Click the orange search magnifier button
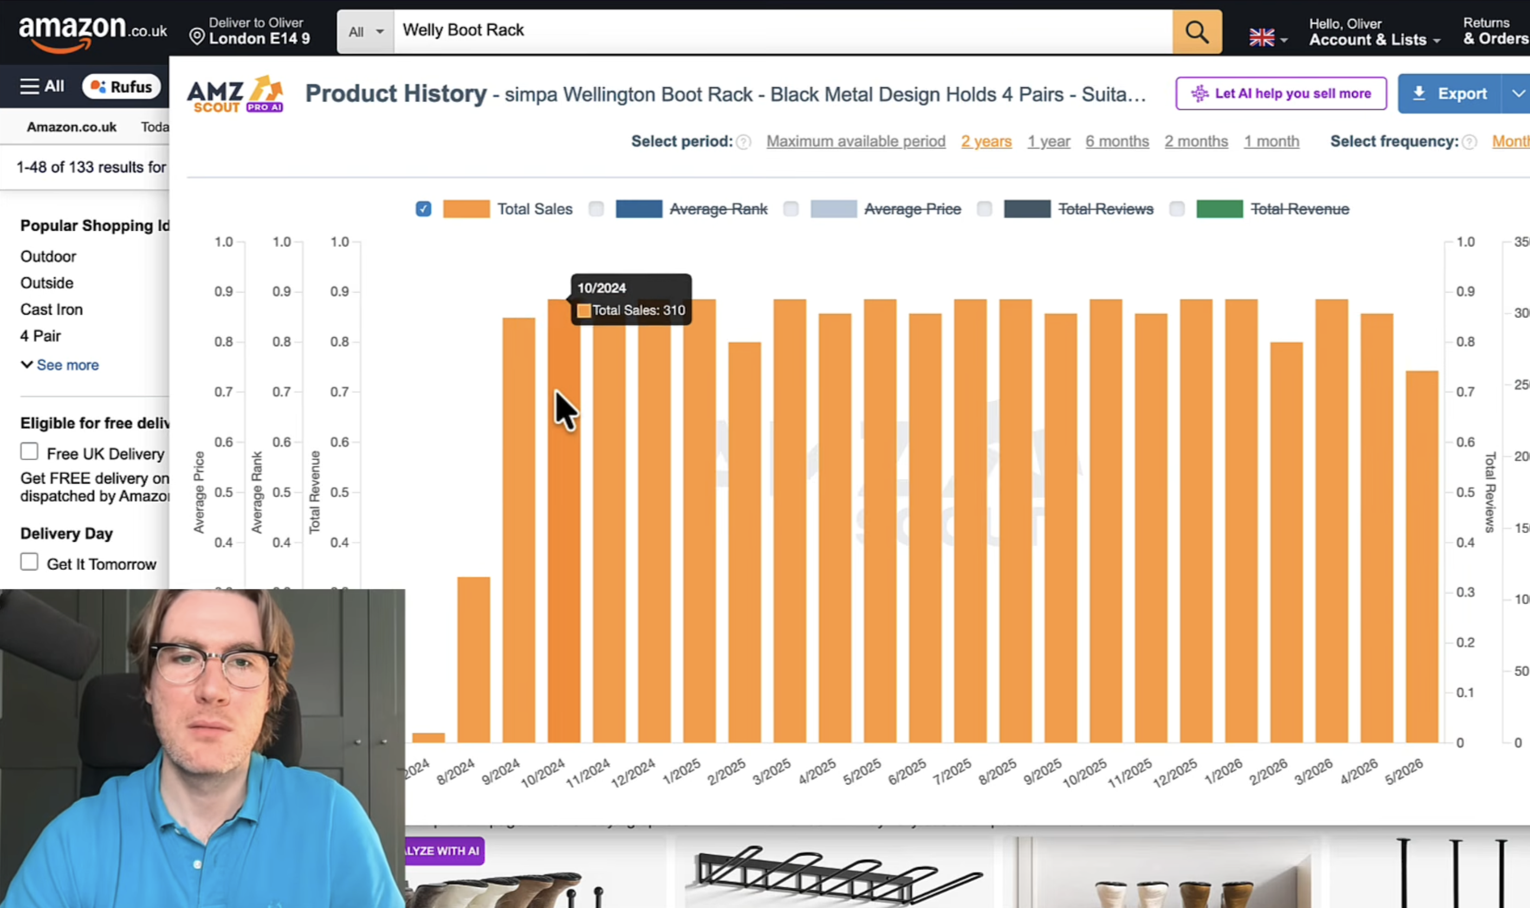This screenshot has width=1530, height=908. (1197, 31)
